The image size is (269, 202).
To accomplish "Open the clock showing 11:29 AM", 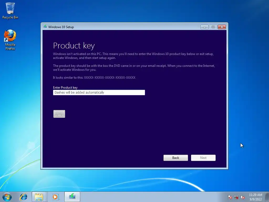I will pyautogui.click(x=255, y=197).
